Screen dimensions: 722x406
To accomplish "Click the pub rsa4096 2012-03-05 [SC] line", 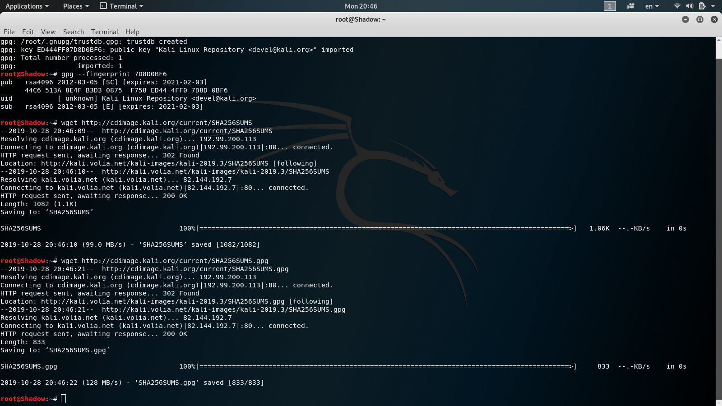I will (104, 82).
